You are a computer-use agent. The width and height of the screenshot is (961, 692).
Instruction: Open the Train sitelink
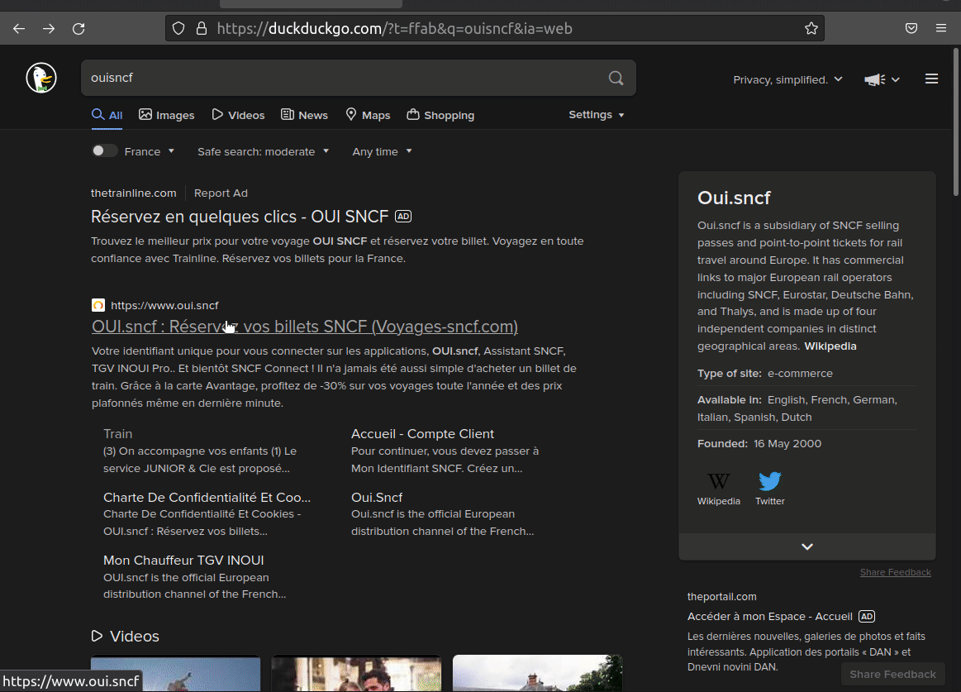tap(117, 434)
